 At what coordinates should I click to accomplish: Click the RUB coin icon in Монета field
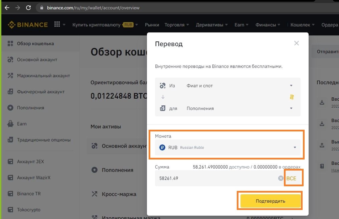coord(162,147)
